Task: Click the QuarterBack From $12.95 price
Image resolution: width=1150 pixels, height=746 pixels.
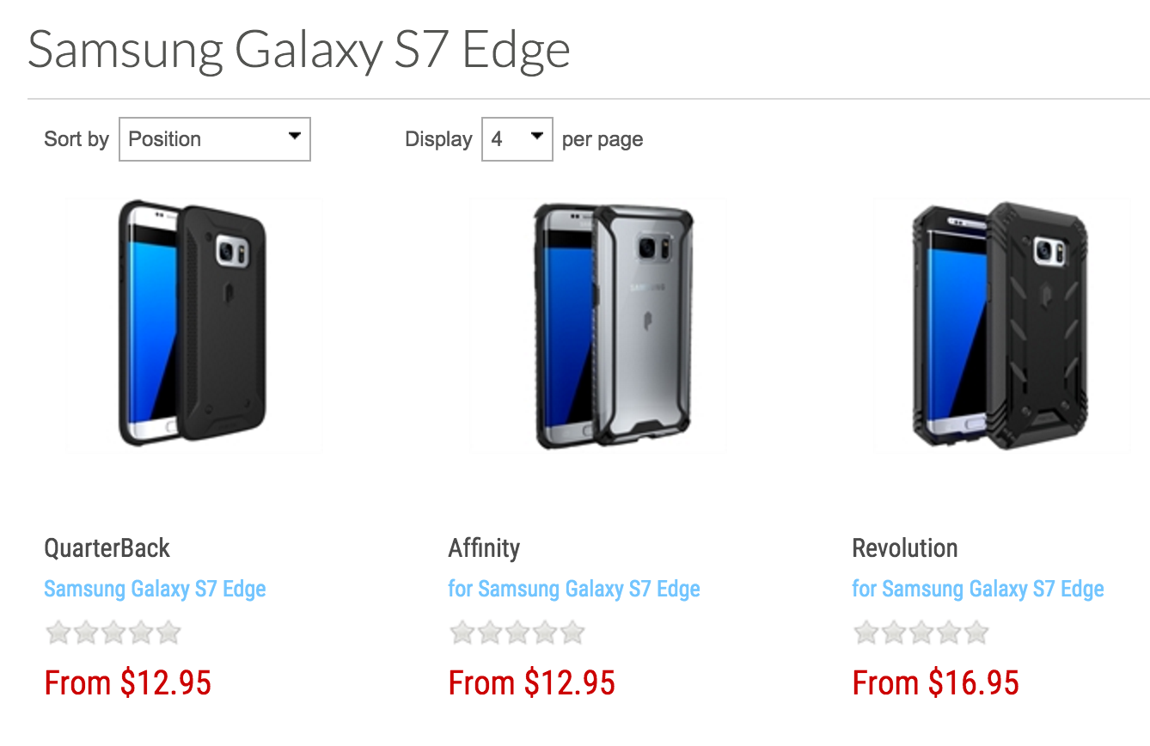Action: [128, 684]
